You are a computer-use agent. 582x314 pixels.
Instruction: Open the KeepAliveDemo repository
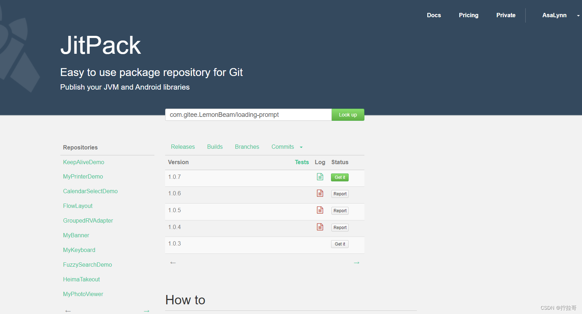[84, 162]
